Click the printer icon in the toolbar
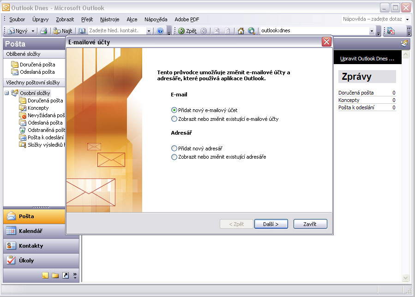The height and width of the screenshot is (297, 415). 43,31
